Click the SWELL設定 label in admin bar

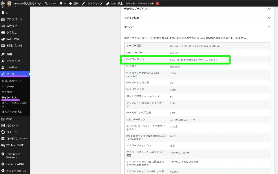116,3
